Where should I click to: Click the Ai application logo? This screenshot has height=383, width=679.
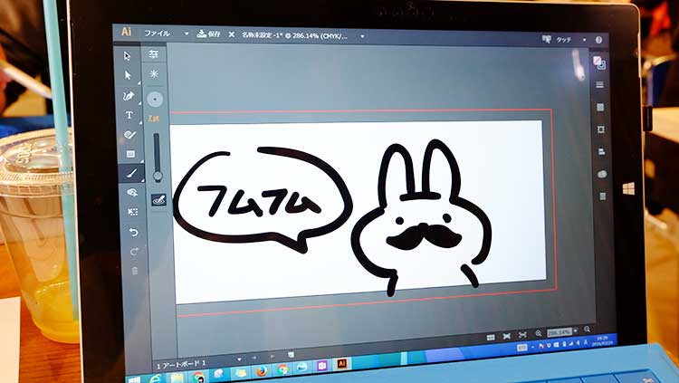(x=126, y=32)
